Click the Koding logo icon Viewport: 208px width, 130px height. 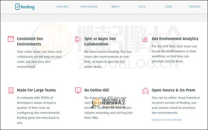[17, 7]
